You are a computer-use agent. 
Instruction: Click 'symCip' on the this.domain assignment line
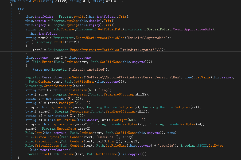72,21
